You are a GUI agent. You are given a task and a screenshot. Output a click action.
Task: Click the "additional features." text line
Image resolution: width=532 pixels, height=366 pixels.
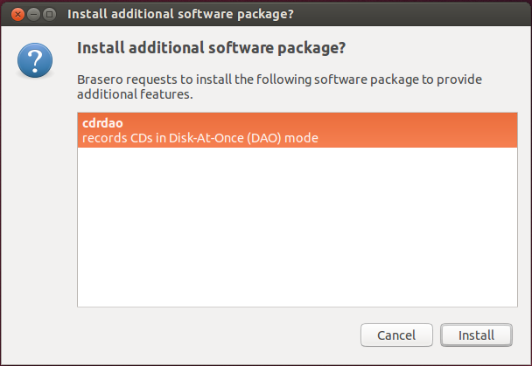pos(136,93)
